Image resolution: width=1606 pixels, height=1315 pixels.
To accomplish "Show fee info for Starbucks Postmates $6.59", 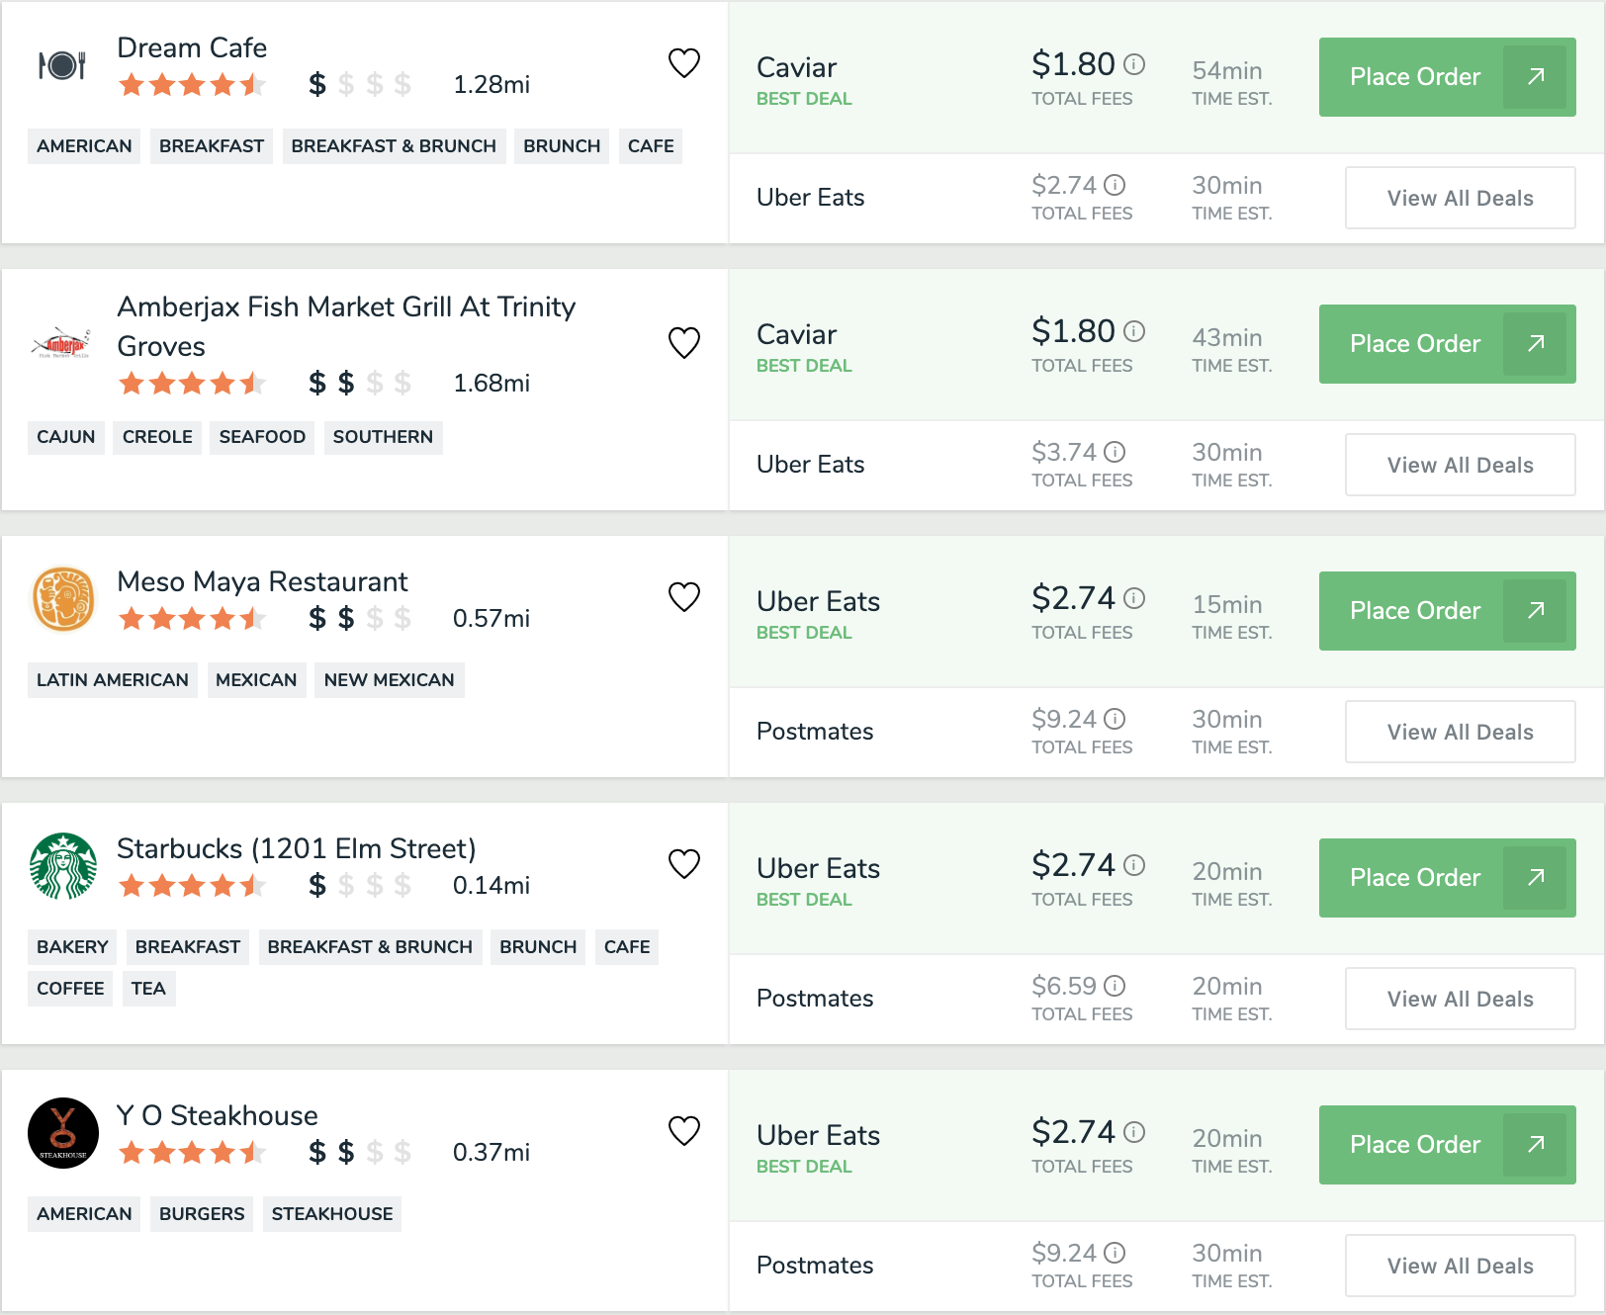I will tap(1115, 986).
